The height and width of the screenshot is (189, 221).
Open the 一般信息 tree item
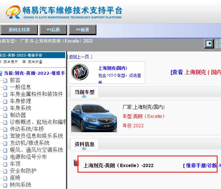tap(20, 87)
